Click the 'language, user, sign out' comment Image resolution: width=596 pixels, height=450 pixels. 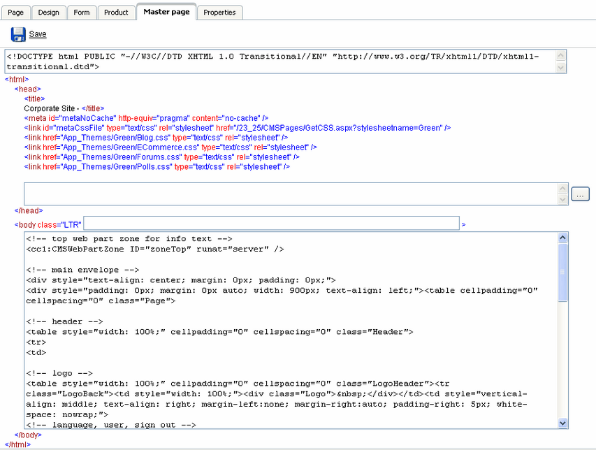pyautogui.click(x=111, y=425)
